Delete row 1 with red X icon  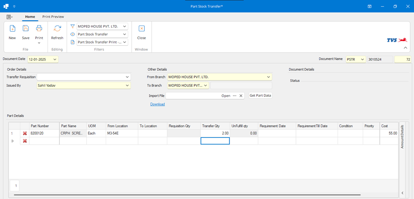click(25, 133)
